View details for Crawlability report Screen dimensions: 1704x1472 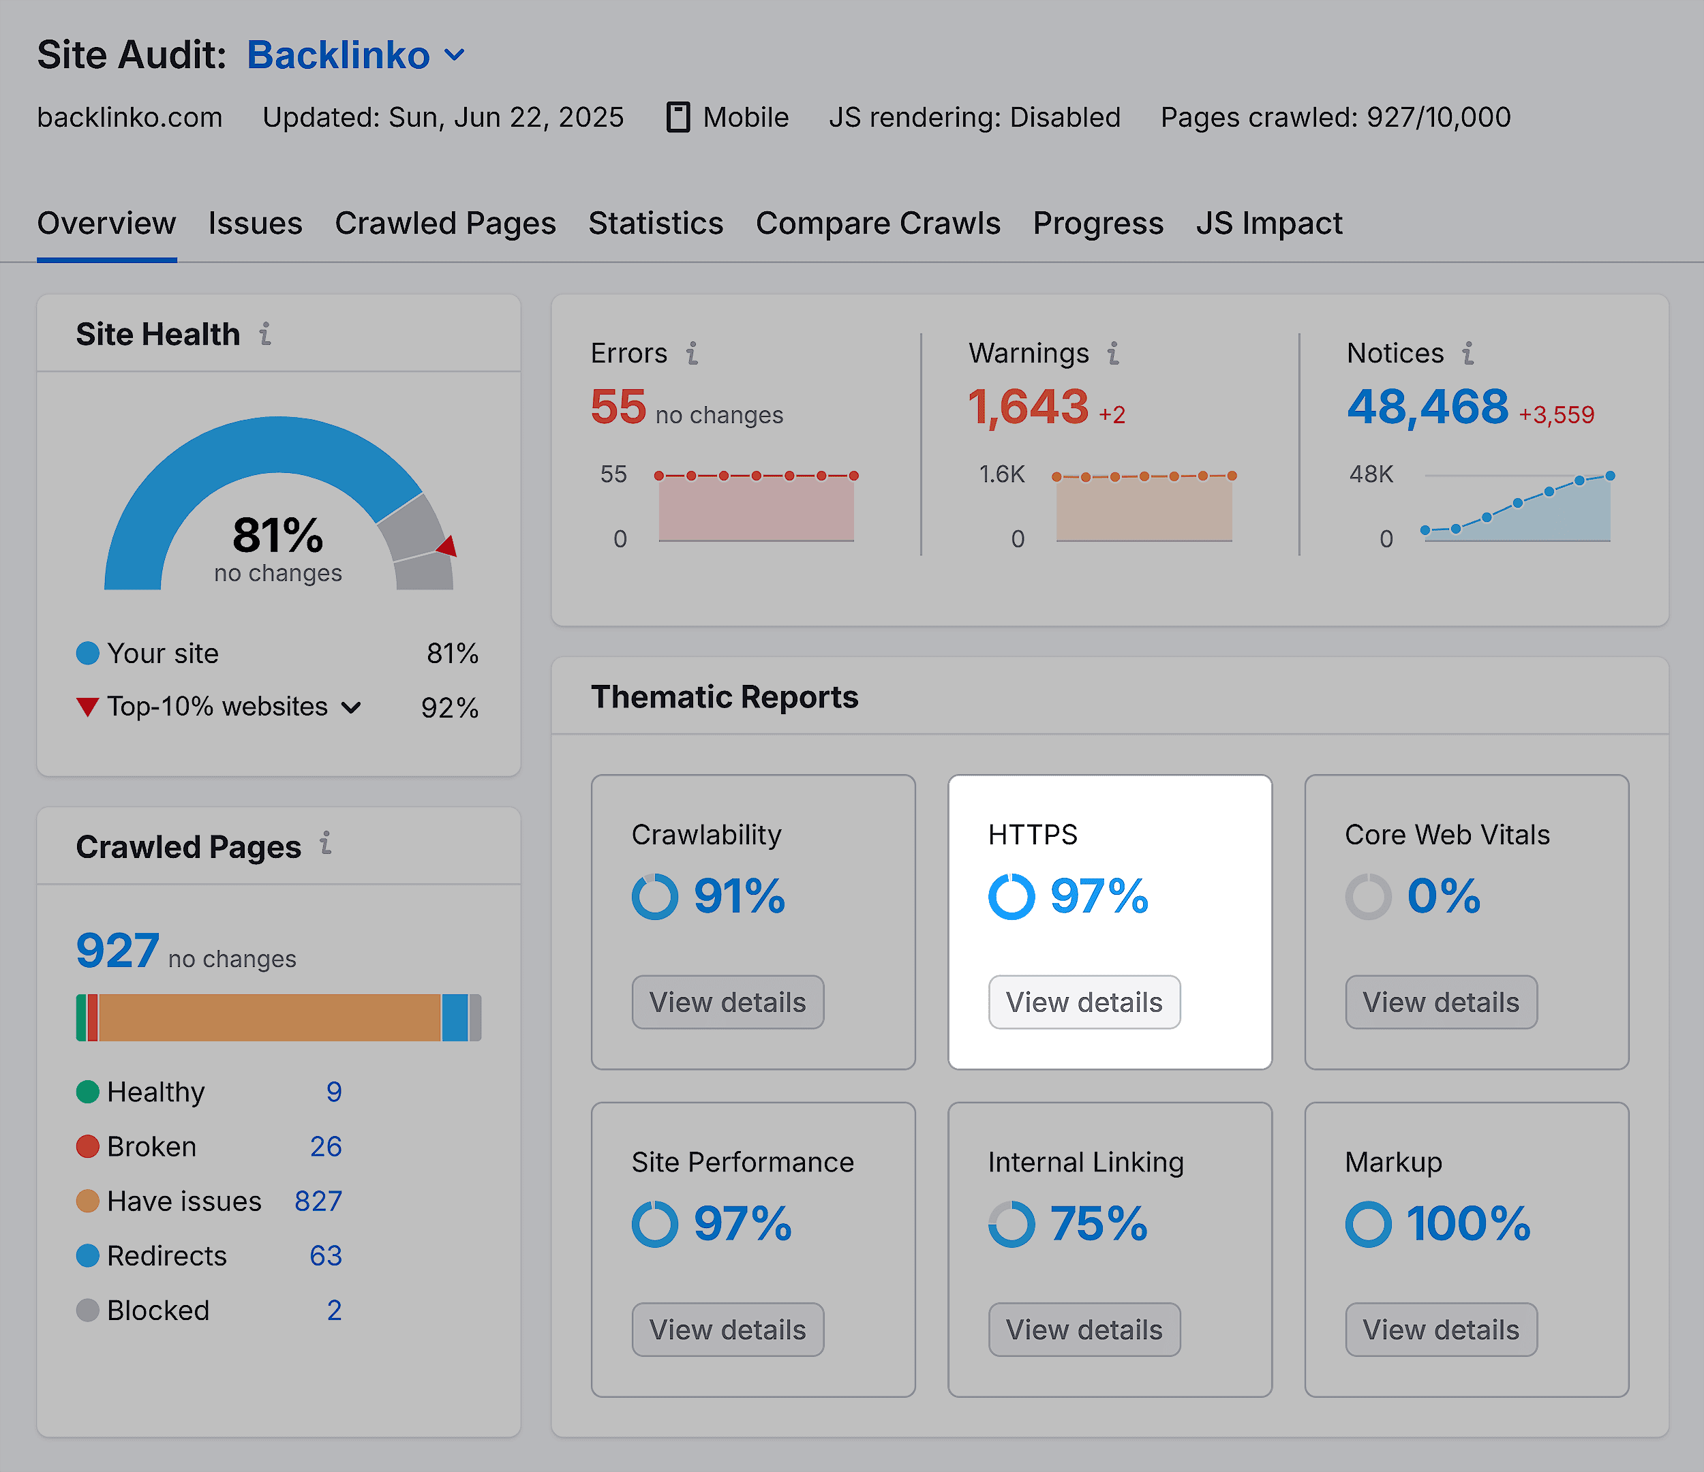point(728,1002)
